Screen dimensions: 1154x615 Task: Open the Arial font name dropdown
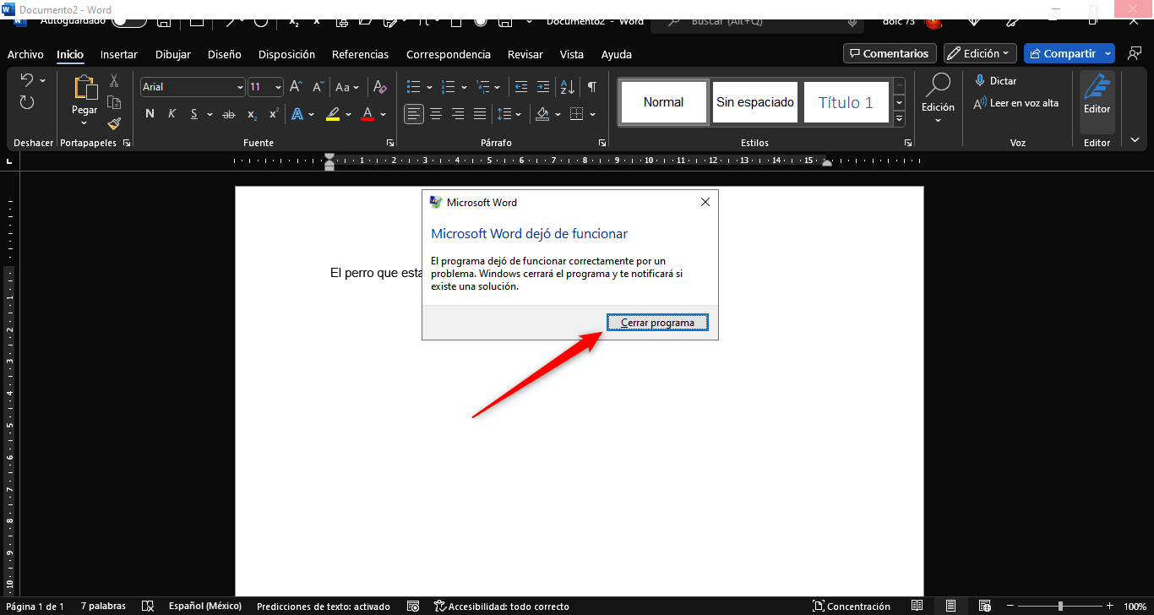(x=240, y=87)
